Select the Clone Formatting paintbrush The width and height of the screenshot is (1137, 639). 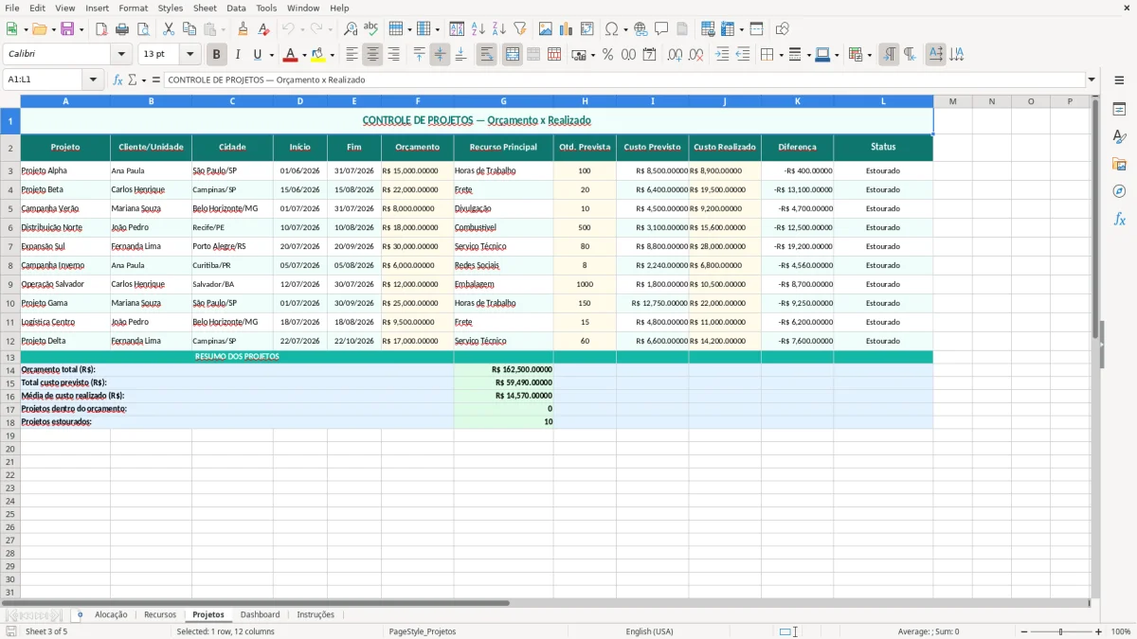[244, 29]
